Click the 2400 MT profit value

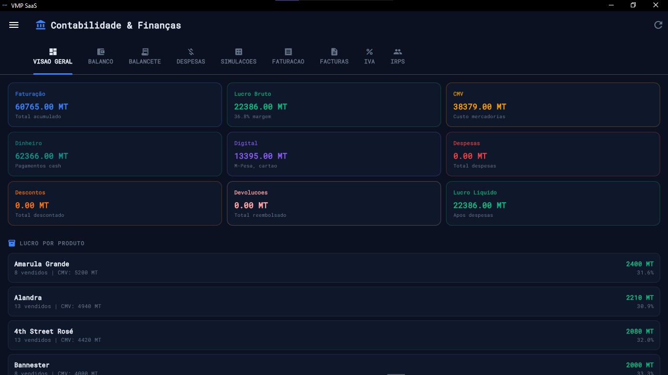pyautogui.click(x=640, y=264)
